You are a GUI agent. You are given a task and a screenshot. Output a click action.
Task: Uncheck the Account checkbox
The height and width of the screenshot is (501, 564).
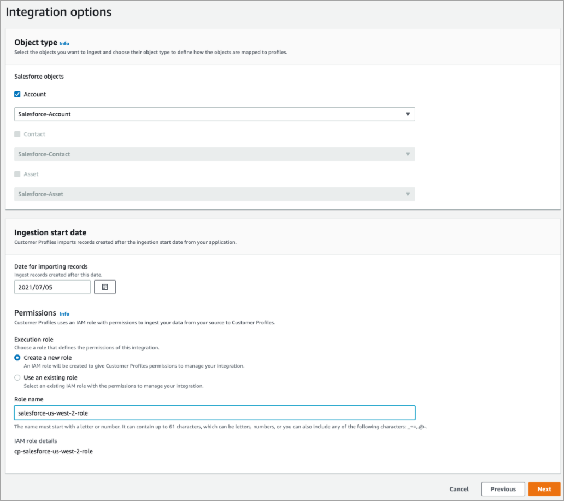[17, 94]
